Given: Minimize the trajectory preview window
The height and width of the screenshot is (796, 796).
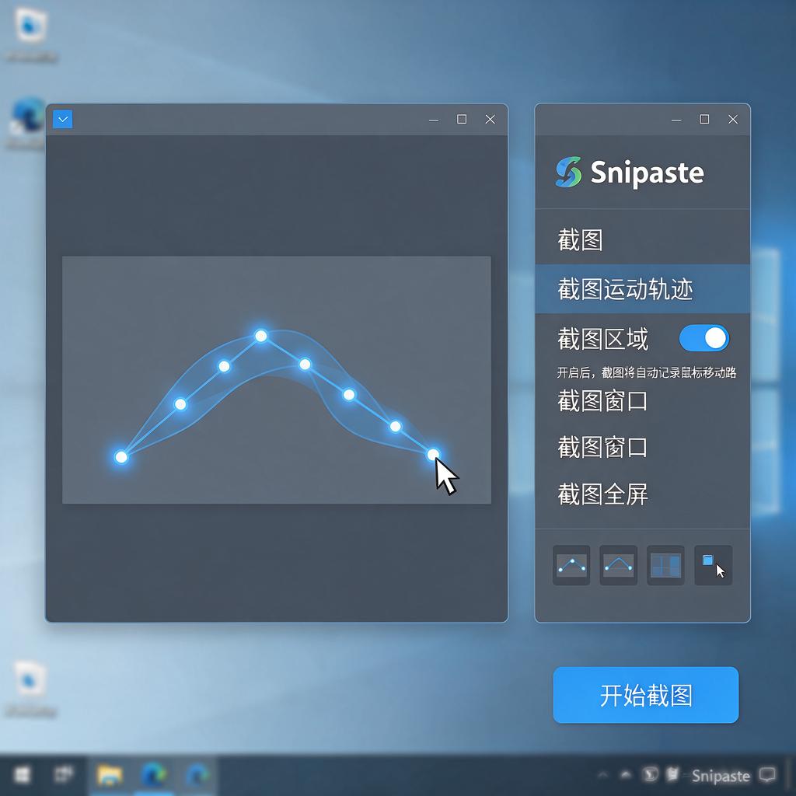Looking at the screenshot, I should pos(434,120).
